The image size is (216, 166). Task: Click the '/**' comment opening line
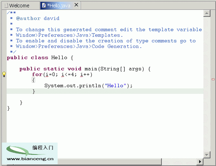point(12,13)
